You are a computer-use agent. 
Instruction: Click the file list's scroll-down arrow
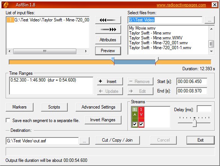pyautogui.click(x=211, y=51)
